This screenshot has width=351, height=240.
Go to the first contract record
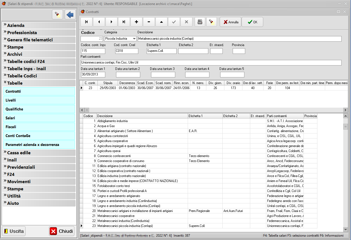86,22
